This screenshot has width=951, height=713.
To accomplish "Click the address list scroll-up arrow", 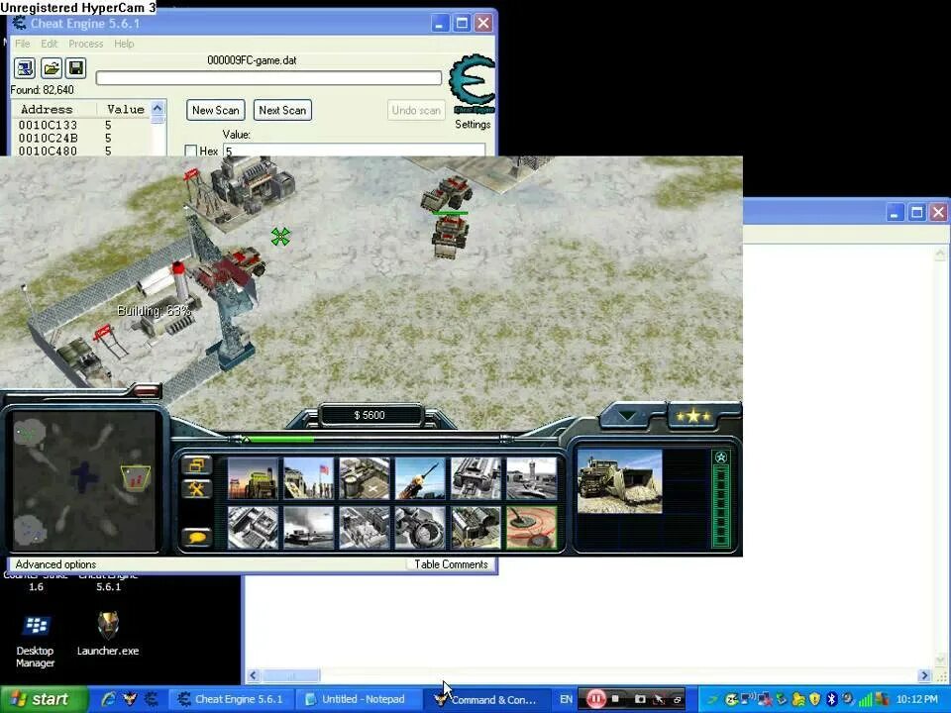I will coord(158,108).
